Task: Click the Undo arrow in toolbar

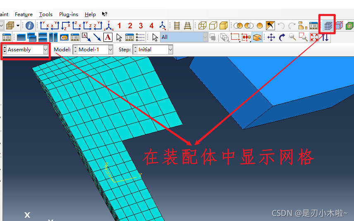Action: (281, 26)
